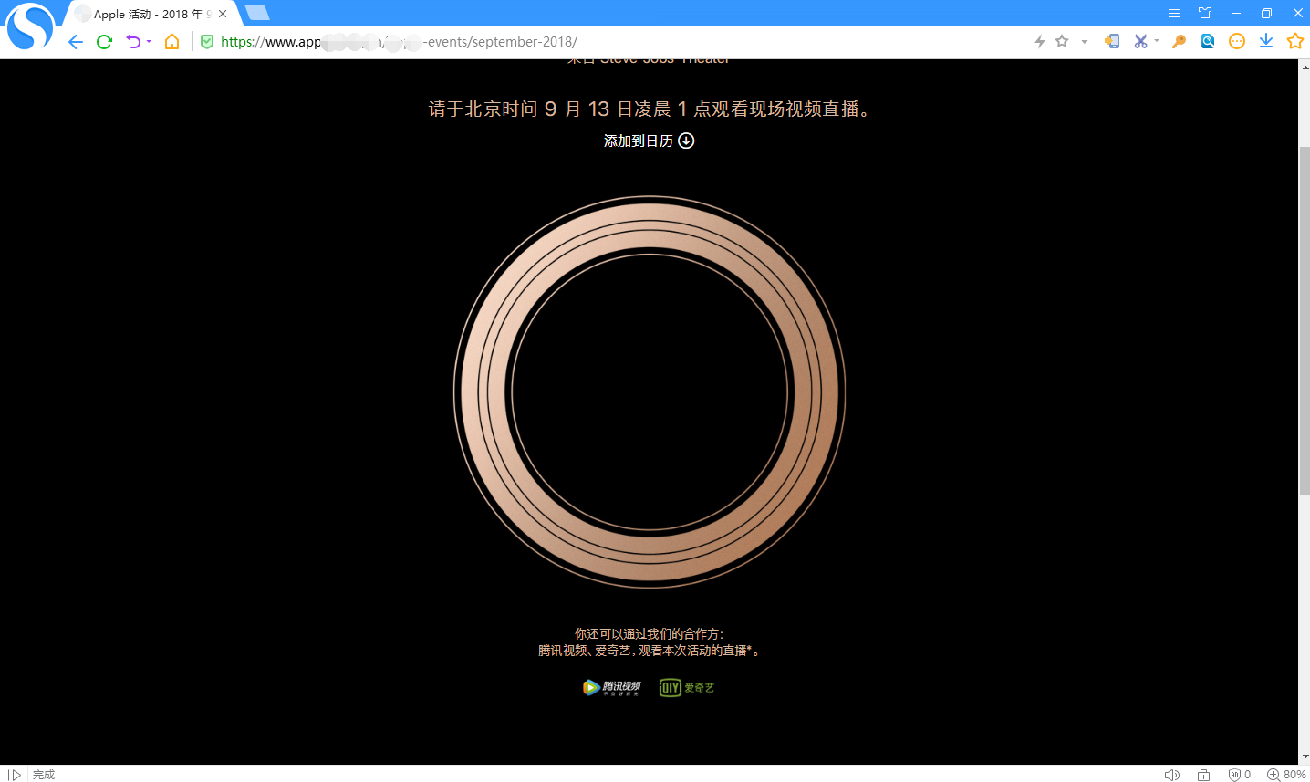This screenshot has height=782, width=1310.
Task: Click the green security shield icon
Action: pos(207,42)
